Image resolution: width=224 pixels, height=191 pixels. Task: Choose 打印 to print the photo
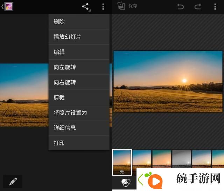[x=79, y=143]
